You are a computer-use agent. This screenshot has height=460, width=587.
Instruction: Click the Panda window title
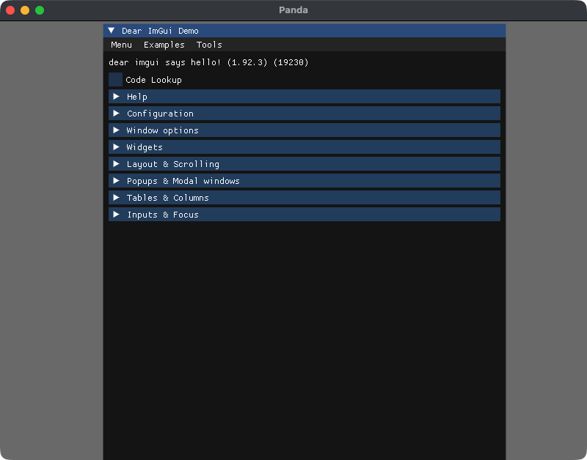[293, 10]
